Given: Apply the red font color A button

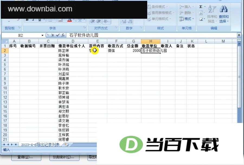Looking at the screenshot, I should (69, 20).
